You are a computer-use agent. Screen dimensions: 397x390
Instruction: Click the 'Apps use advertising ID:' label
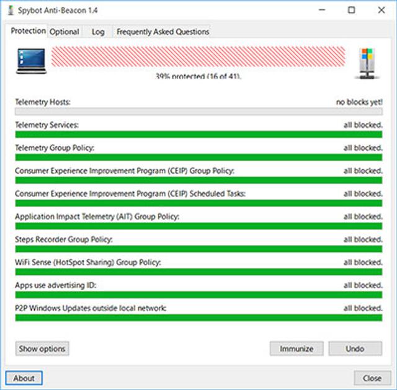point(55,285)
